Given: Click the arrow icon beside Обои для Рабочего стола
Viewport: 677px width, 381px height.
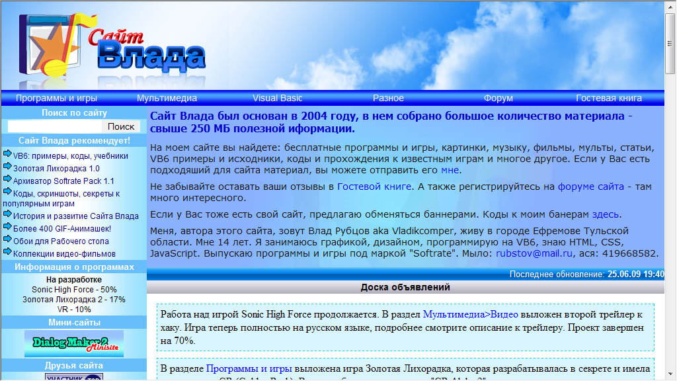Looking at the screenshot, I should (8, 240).
